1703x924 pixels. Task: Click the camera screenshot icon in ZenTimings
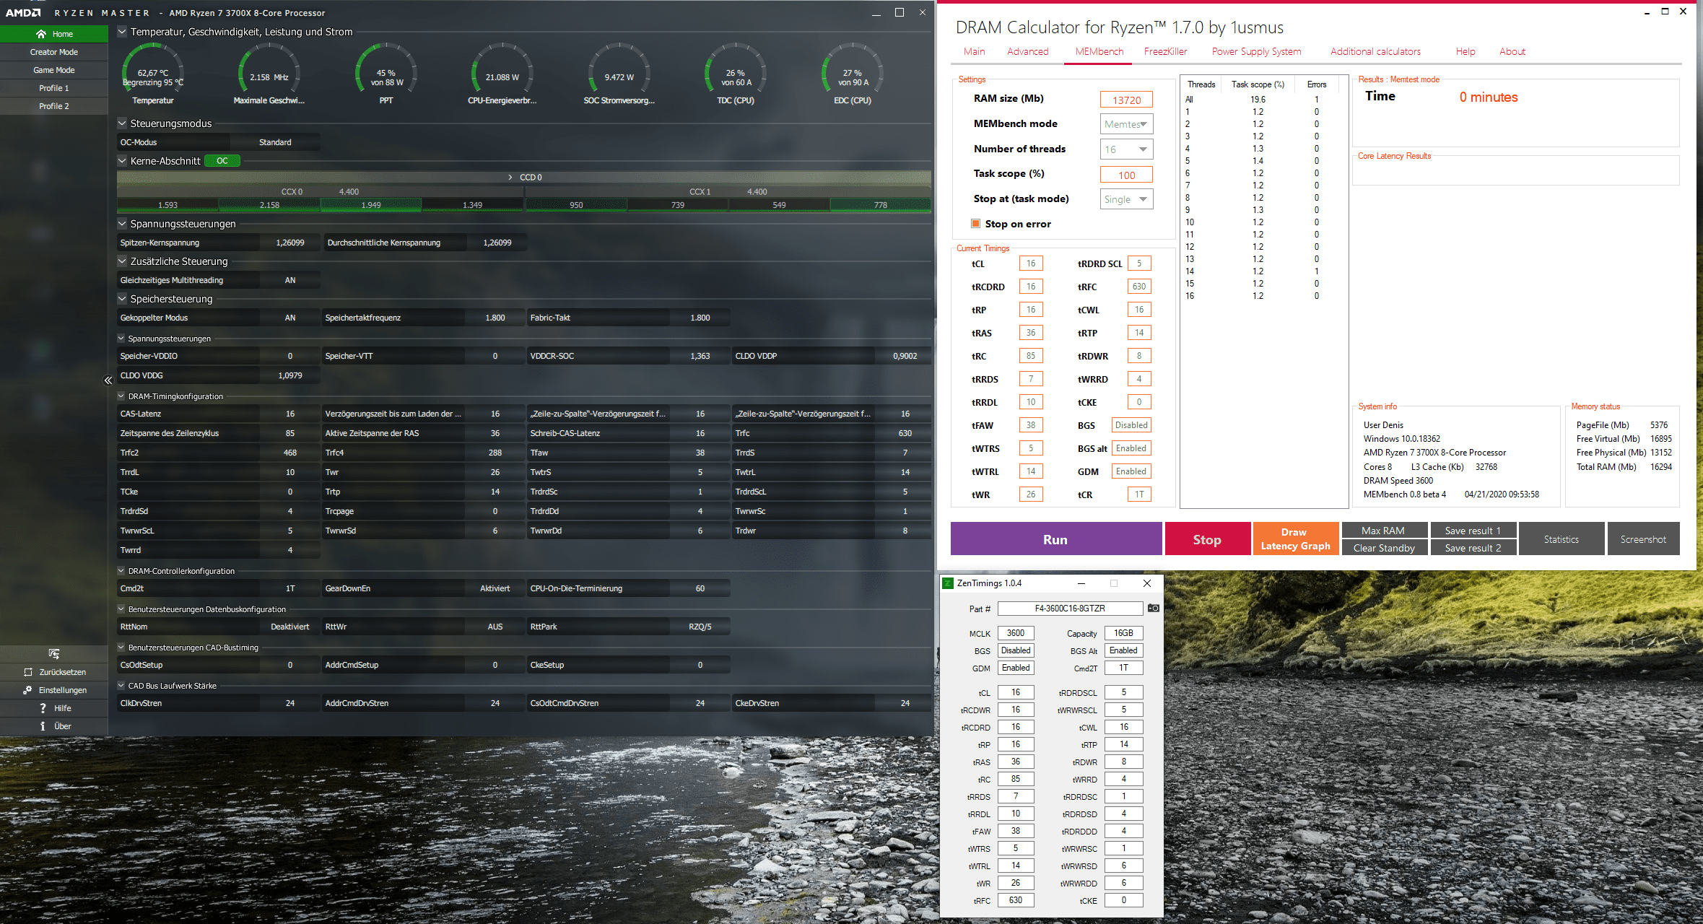point(1153,609)
